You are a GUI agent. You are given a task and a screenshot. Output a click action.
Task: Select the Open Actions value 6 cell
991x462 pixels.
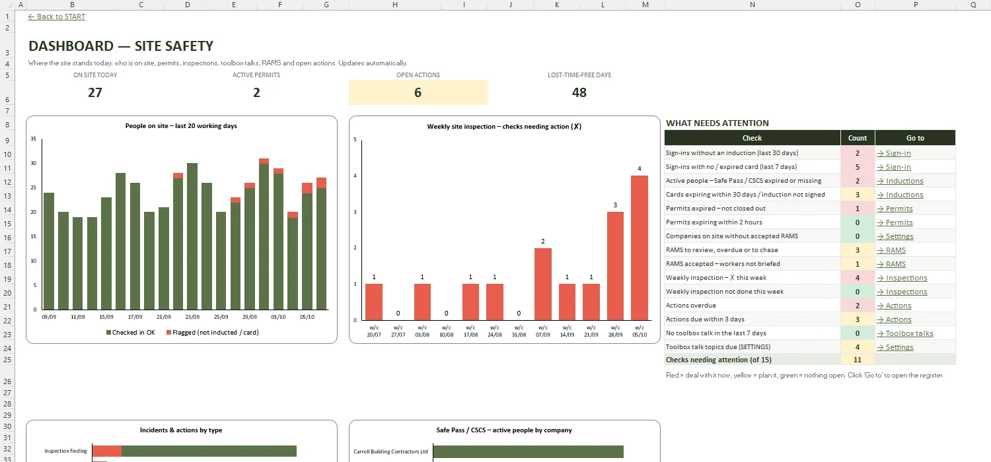pyautogui.click(x=418, y=92)
